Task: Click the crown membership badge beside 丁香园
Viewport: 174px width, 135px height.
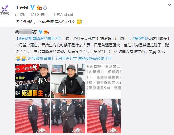Action: (x=39, y=7)
